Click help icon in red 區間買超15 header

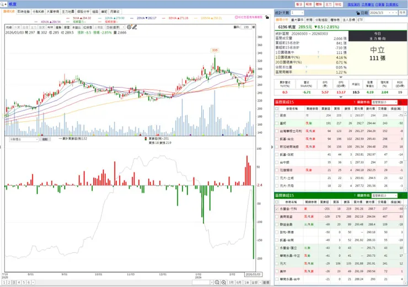tap(355, 102)
